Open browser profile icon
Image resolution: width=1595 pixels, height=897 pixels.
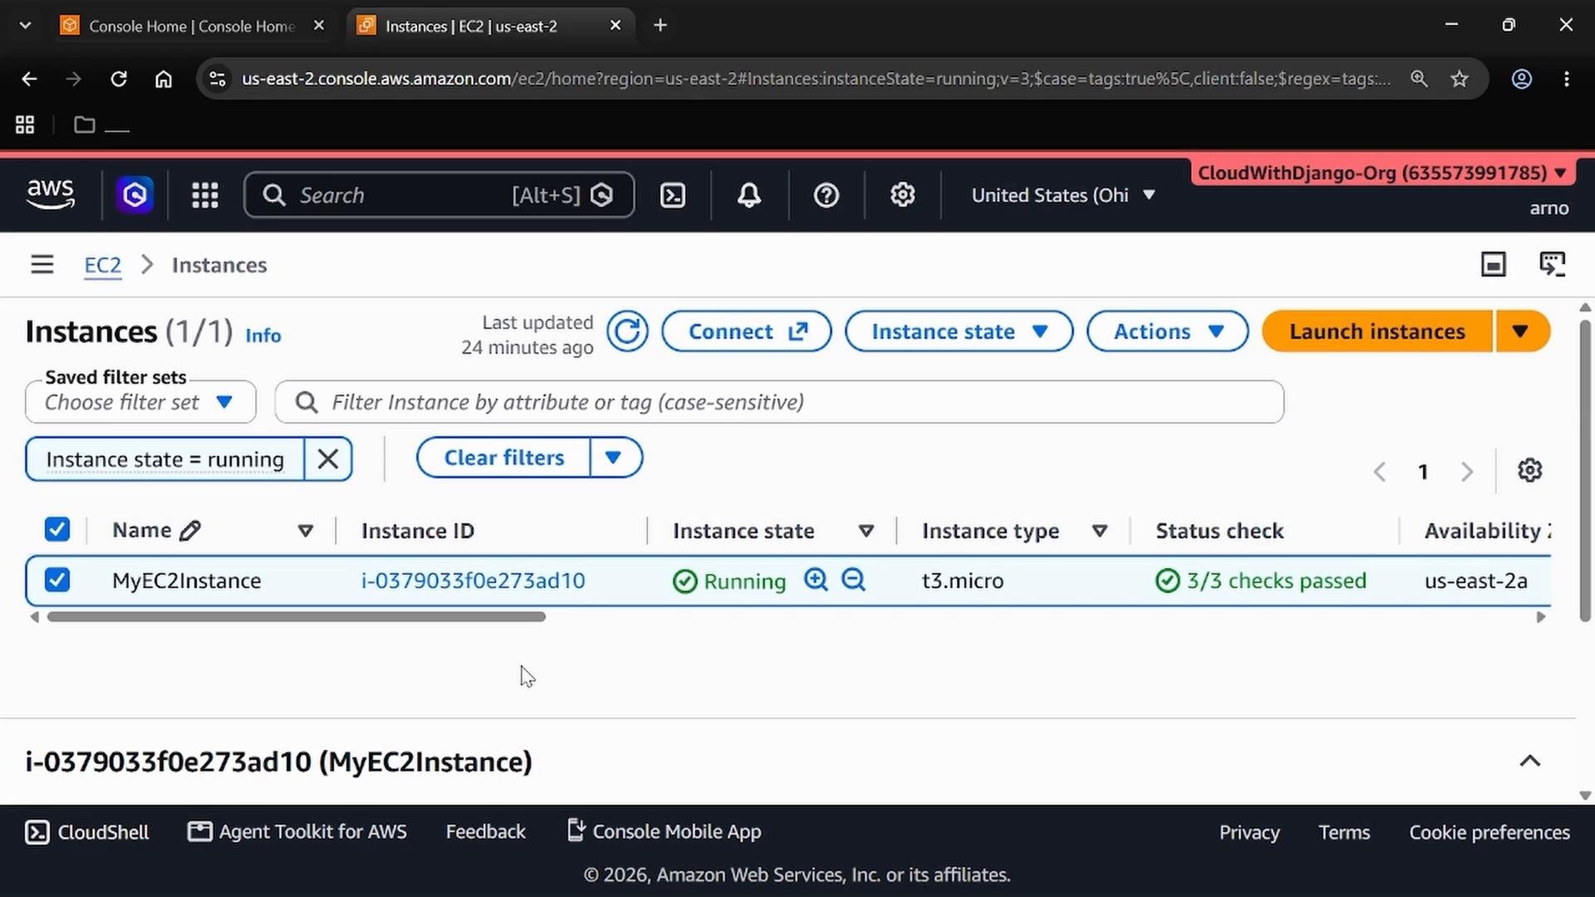pyautogui.click(x=1521, y=79)
